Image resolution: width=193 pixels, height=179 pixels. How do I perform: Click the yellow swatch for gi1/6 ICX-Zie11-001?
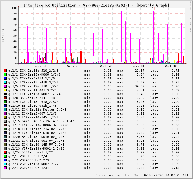coord(5,90)
